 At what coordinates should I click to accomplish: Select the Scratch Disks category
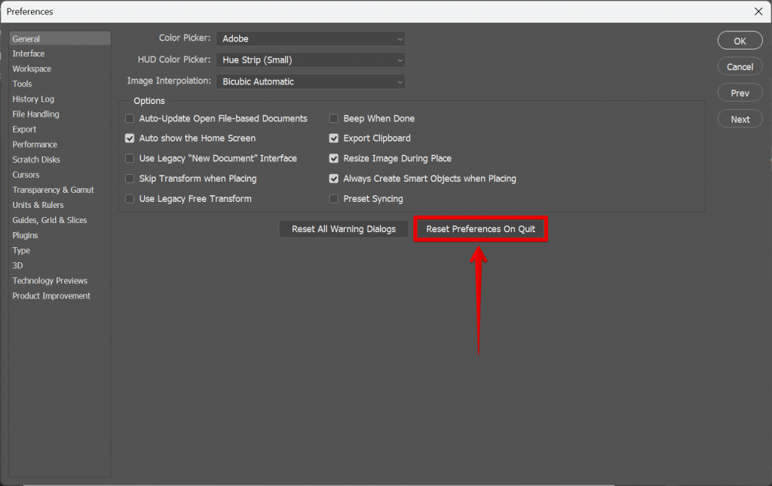point(35,159)
